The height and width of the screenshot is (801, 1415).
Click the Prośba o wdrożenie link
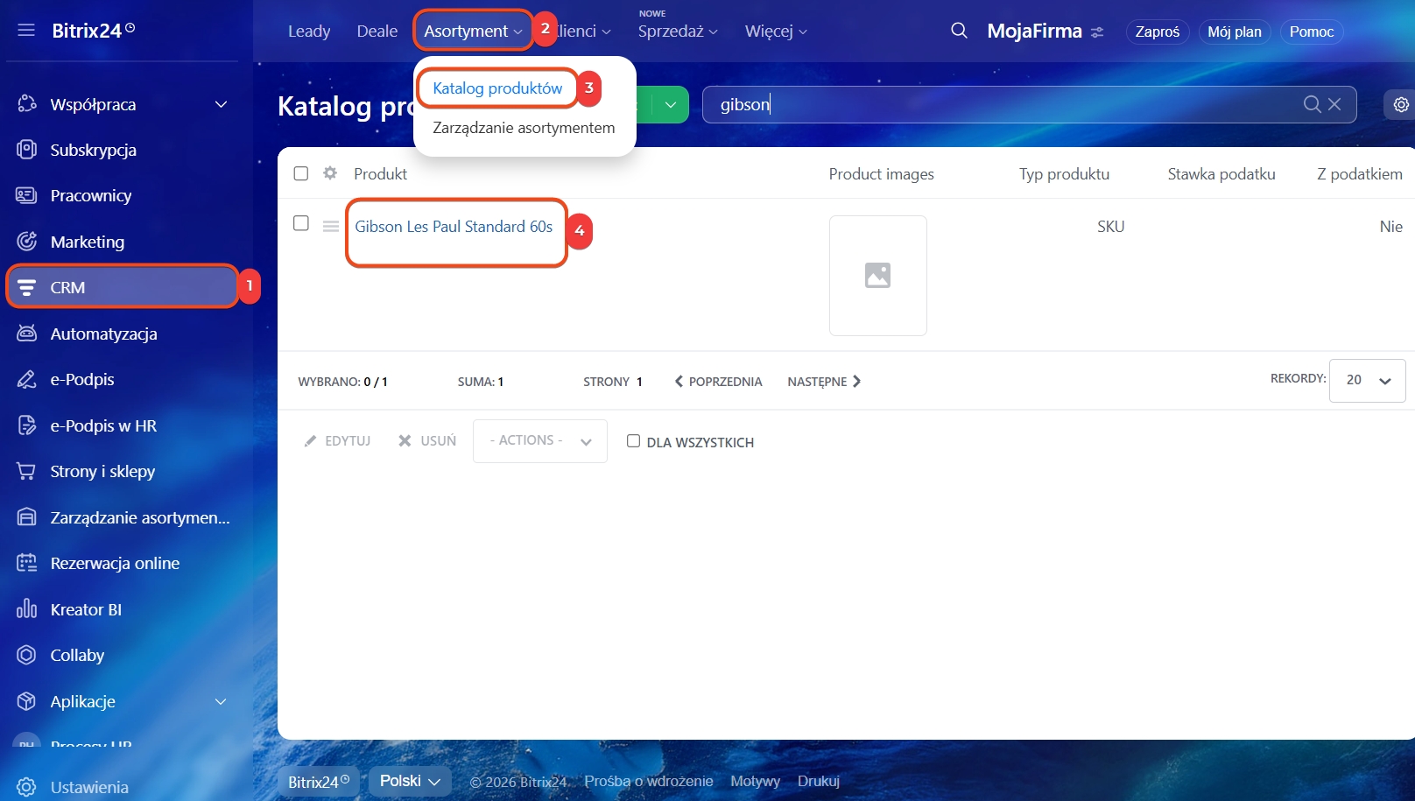[x=649, y=781]
